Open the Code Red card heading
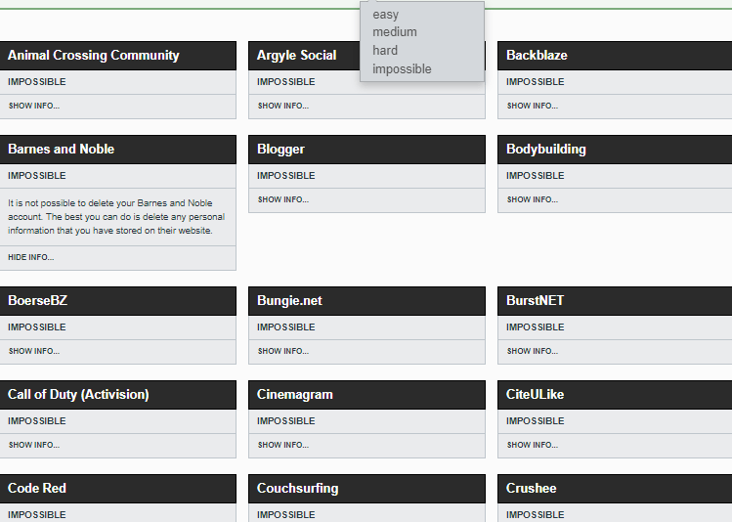Viewport: 732px width, 522px height. 37,489
